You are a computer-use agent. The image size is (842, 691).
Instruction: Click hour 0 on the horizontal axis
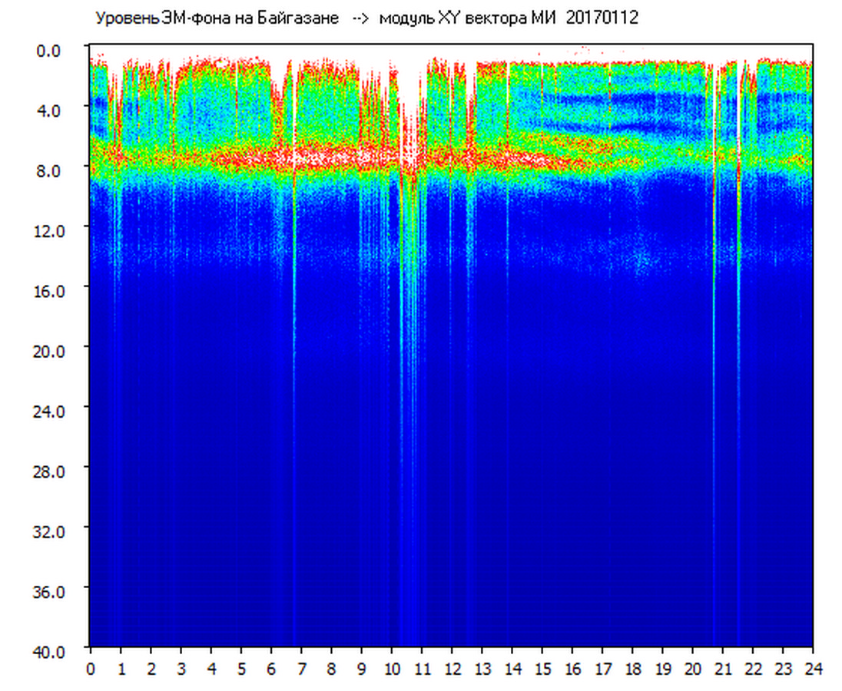click(x=91, y=669)
